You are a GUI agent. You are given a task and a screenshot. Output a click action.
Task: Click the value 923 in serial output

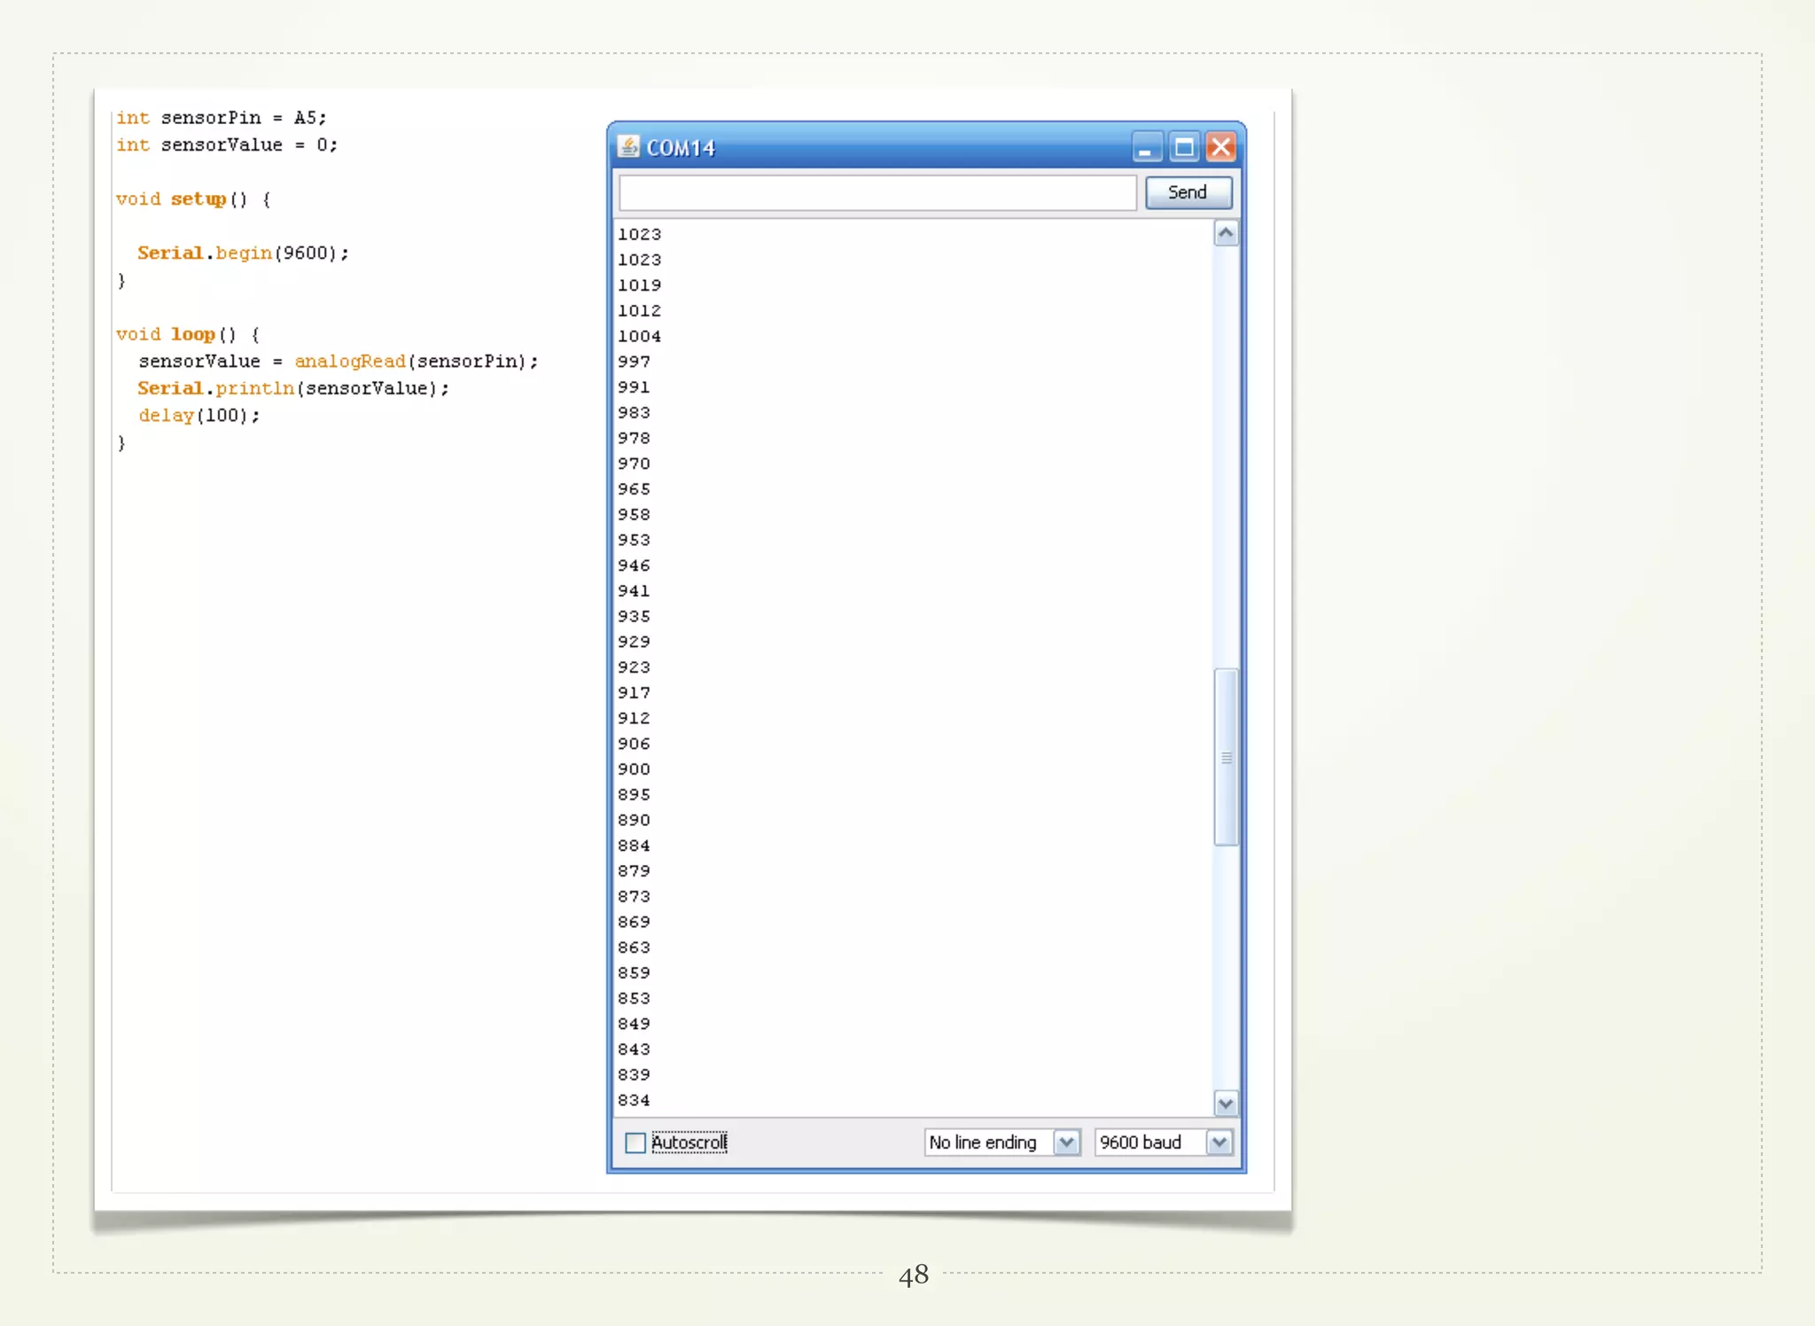pos(635,667)
